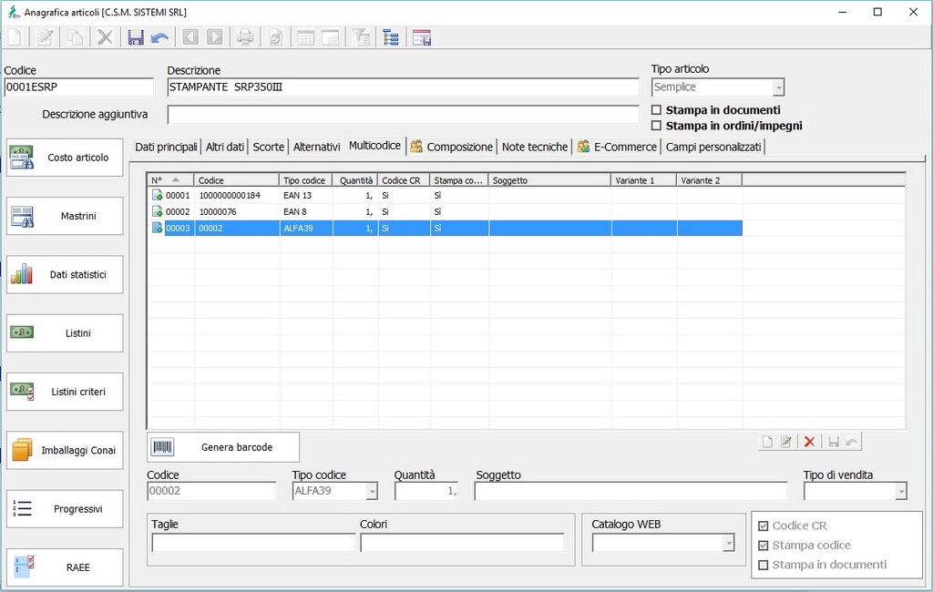Delete the multicode row with the red X
Image resolution: width=933 pixels, height=592 pixels.
(809, 442)
